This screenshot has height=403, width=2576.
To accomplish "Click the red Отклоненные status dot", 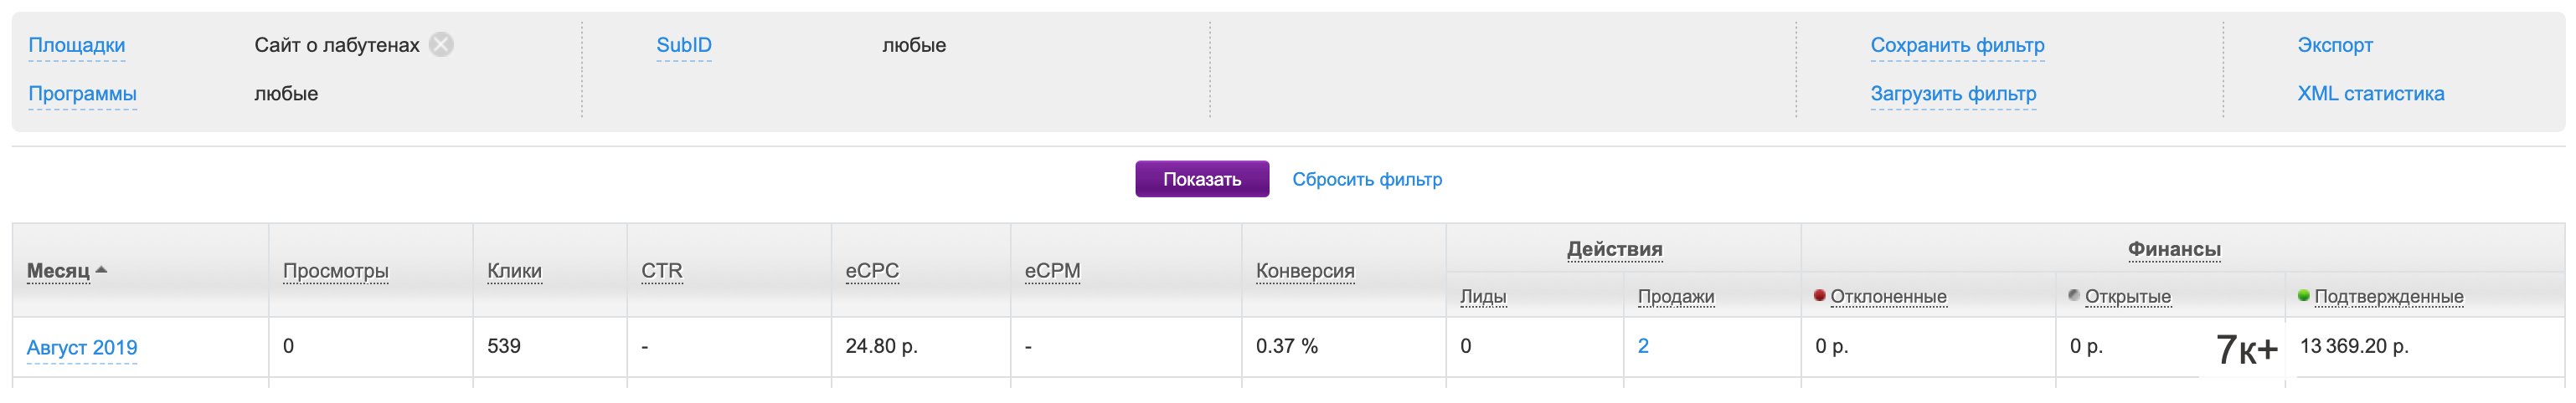I will pyautogui.click(x=1820, y=295).
